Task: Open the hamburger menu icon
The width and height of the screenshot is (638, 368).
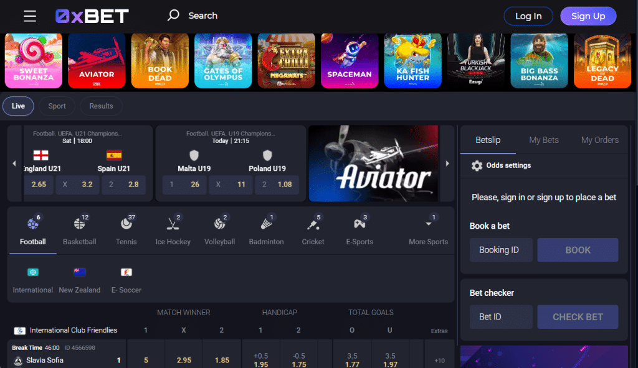Action: coord(30,16)
